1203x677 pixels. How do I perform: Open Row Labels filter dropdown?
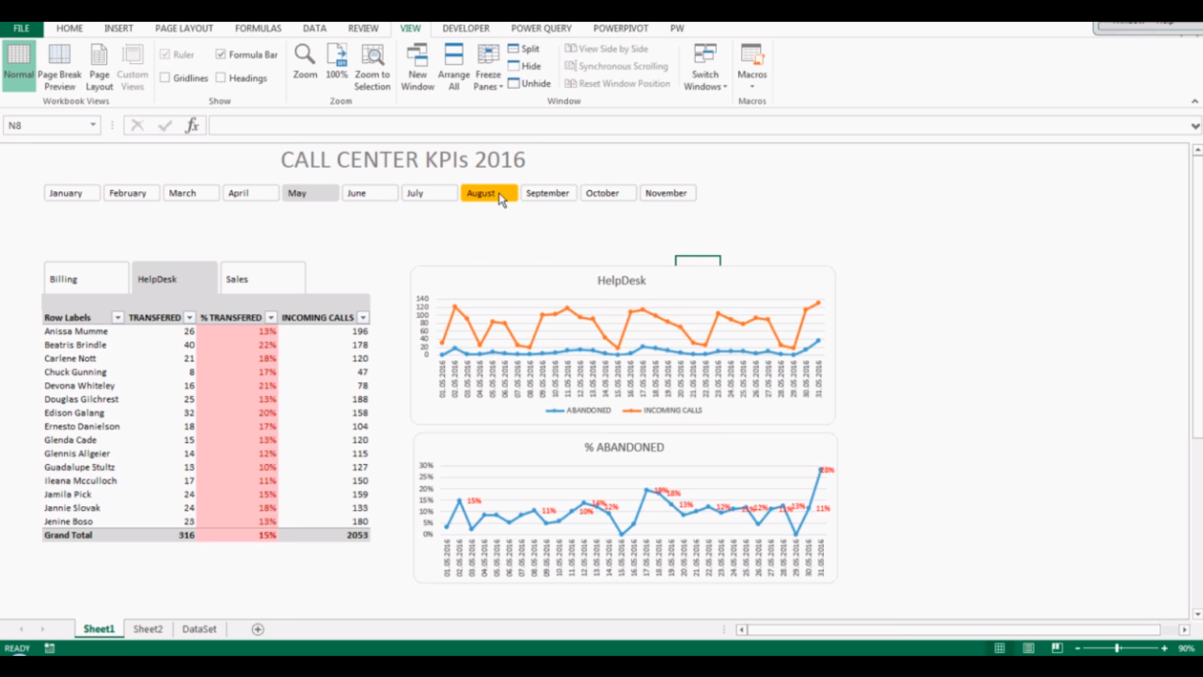[x=117, y=317]
